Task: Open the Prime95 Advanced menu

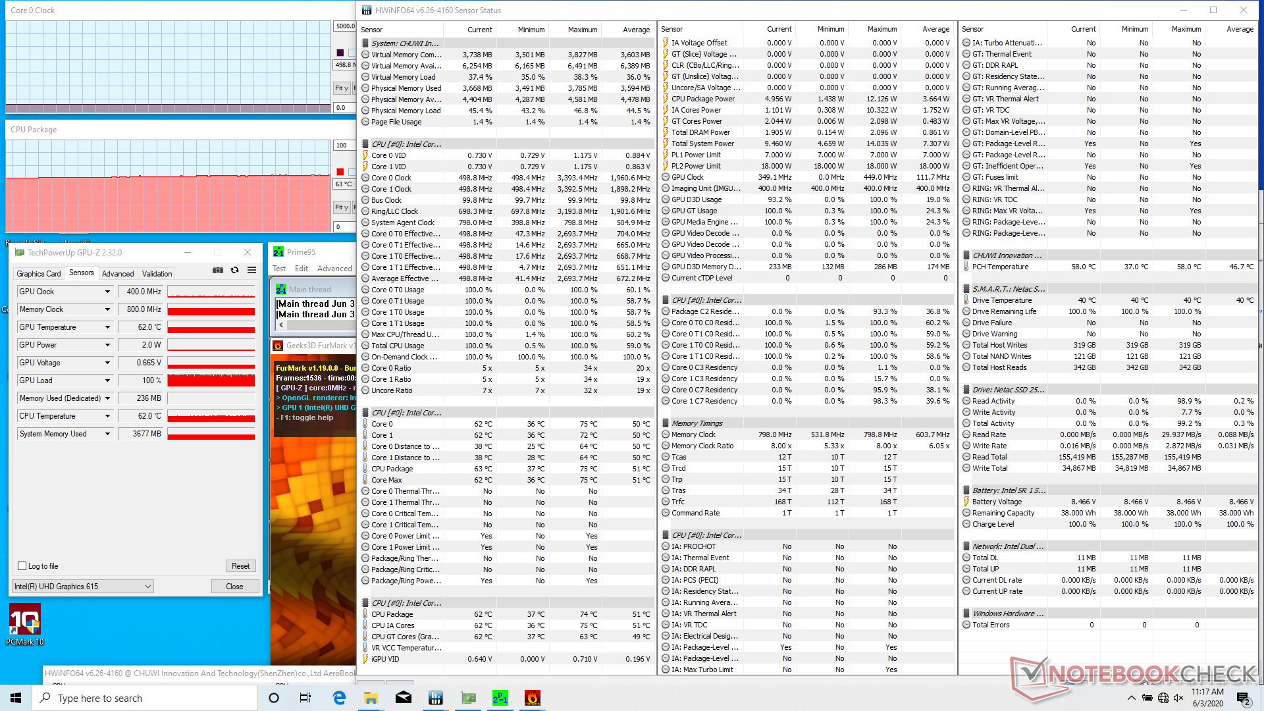Action: [x=334, y=269]
